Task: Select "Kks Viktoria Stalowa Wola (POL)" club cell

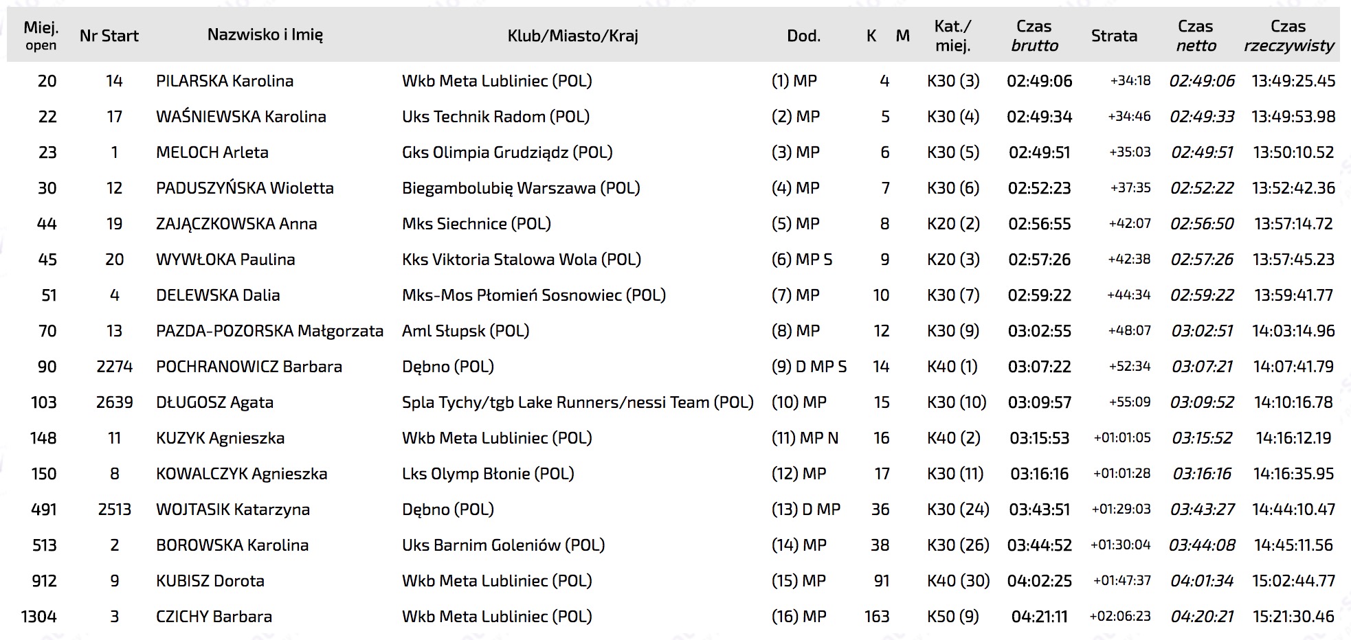Action: pyautogui.click(x=521, y=260)
